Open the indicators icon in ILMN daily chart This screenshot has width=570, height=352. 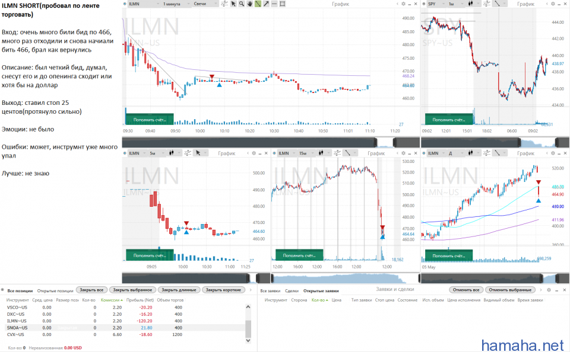[487, 153]
